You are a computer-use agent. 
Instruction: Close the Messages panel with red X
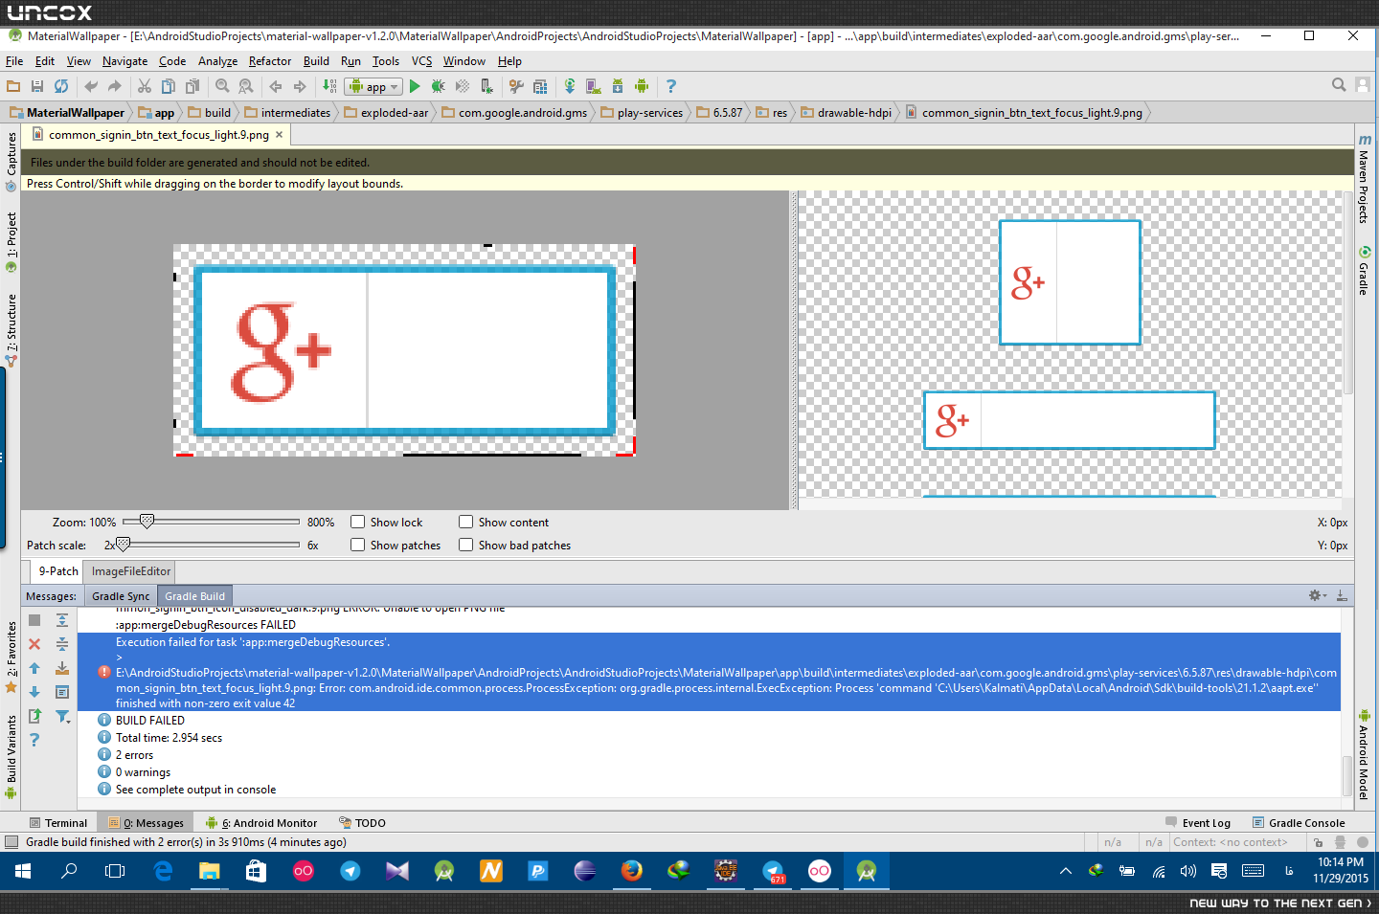(x=34, y=644)
